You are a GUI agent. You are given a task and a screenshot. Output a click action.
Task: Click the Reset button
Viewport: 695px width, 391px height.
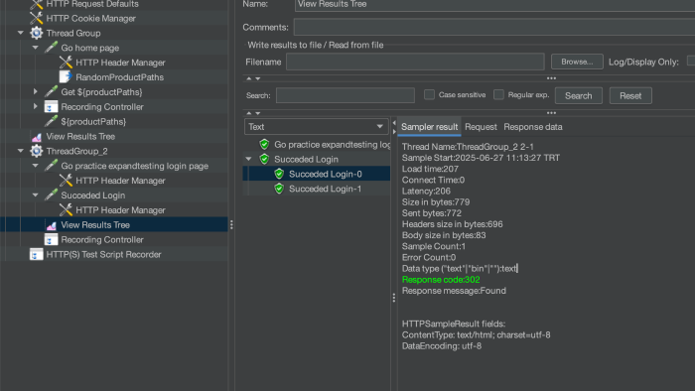[x=630, y=95]
